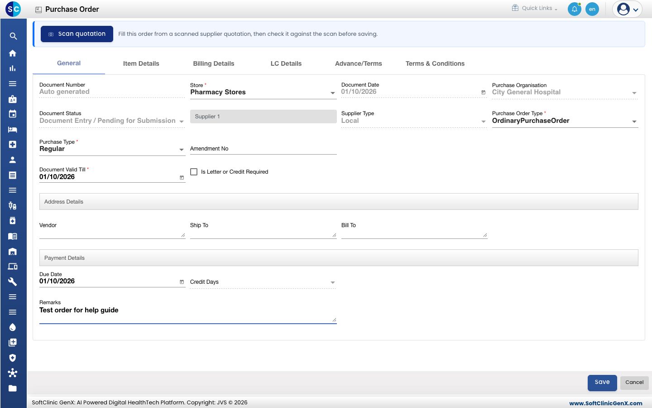Open the hospital bed sidebar icon
The image size is (652, 408).
pos(13,129)
